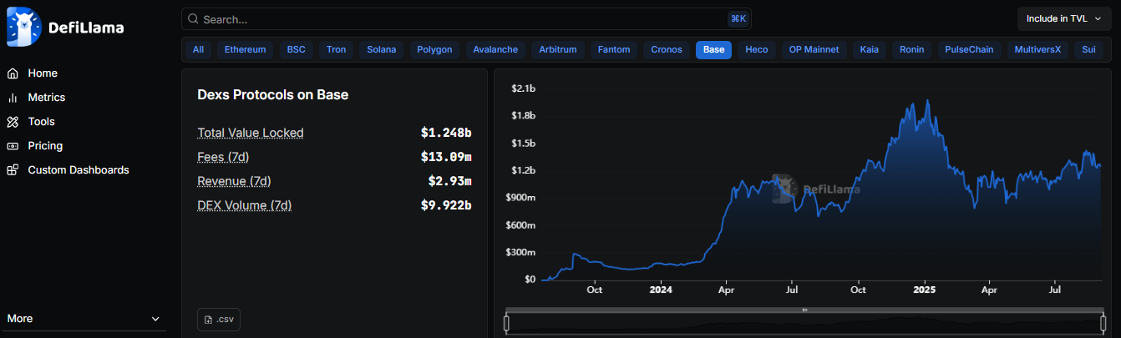Click the Total Value Locked label
Image resolution: width=1121 pixels, height=338 pixels.
click(x=251, y=133)
